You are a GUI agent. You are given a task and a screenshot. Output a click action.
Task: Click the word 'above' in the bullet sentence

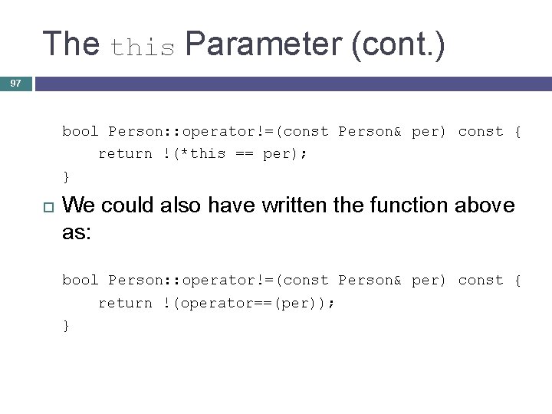click(x=485, y=205)
